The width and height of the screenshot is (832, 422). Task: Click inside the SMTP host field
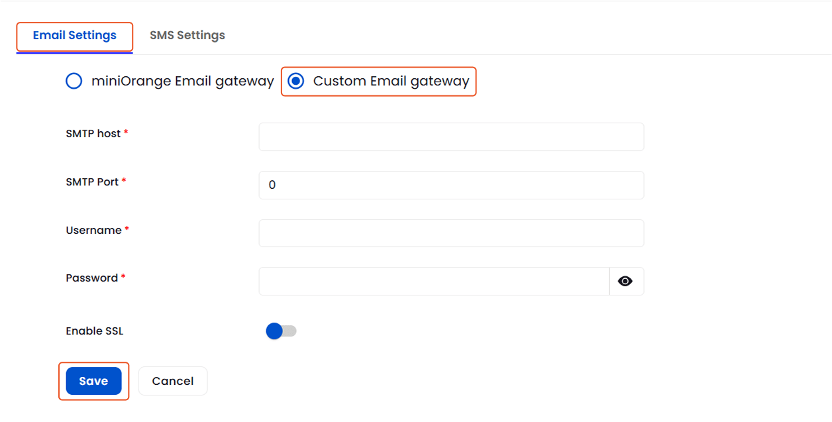click(x=451, y=136)
